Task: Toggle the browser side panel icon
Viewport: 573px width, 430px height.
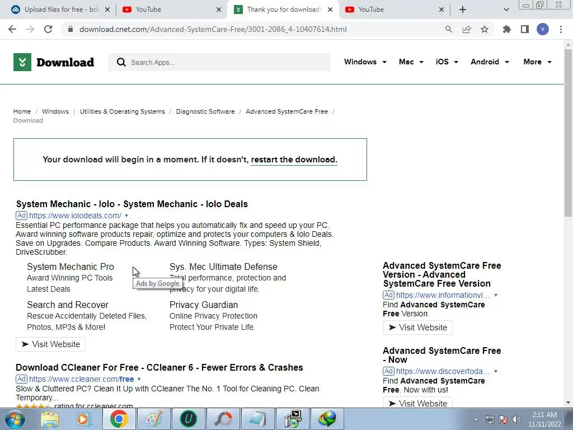Action: tap(525, 29)
